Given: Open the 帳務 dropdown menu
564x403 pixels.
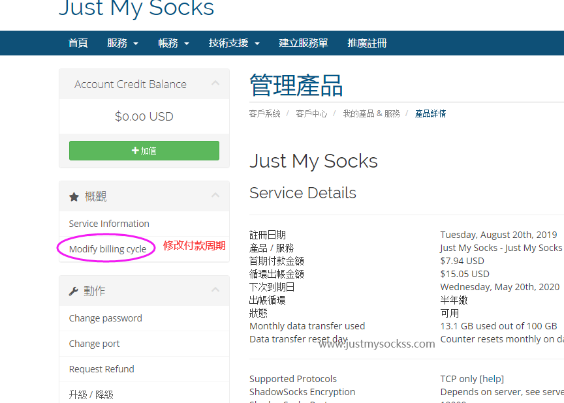Looking at the screenshot, I should [174, 43].
